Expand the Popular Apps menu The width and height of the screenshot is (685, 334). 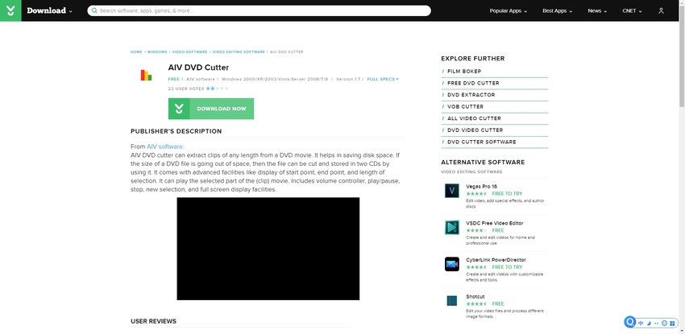point(508,11)
